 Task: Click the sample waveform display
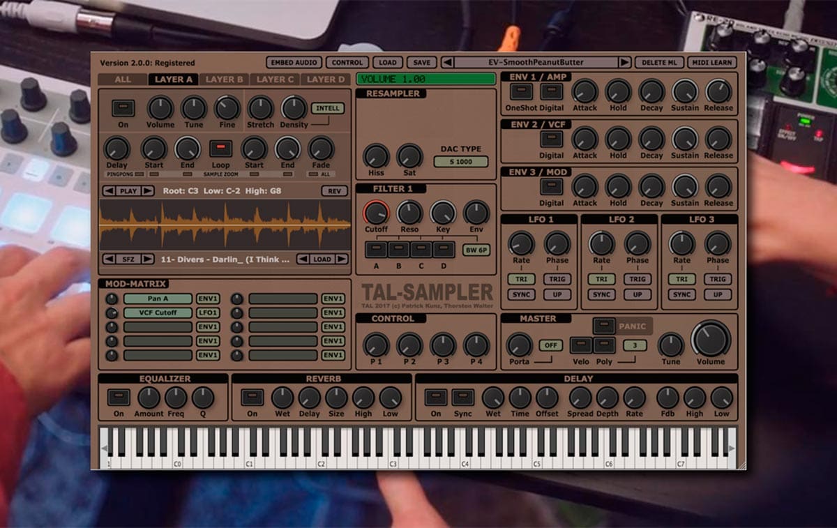(225, 225)
